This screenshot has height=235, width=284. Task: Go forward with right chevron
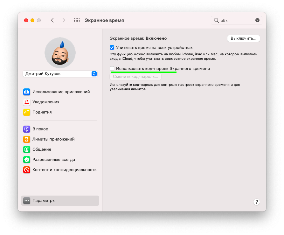[x=64, y=20]
